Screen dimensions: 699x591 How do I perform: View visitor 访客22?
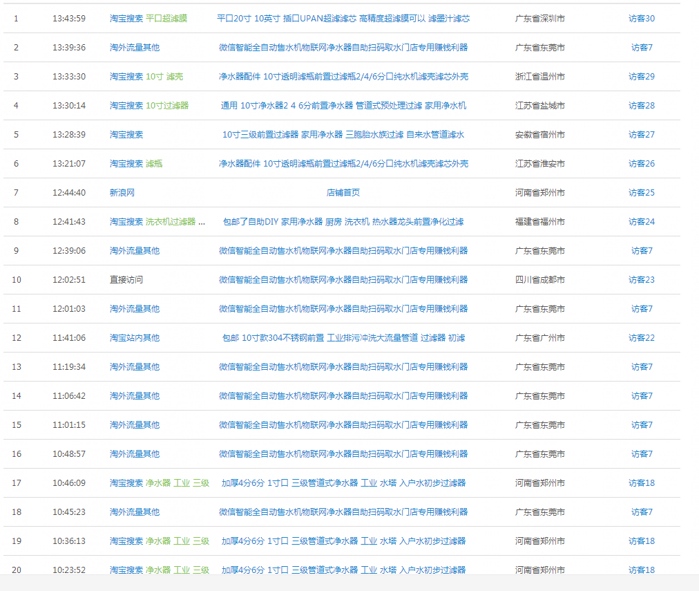coord(642,337)
